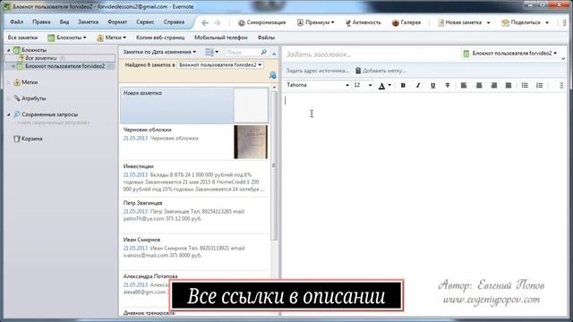Justify text alignment
The height and width of the screenshot is (322, 573).
click(x=509, y=86)
